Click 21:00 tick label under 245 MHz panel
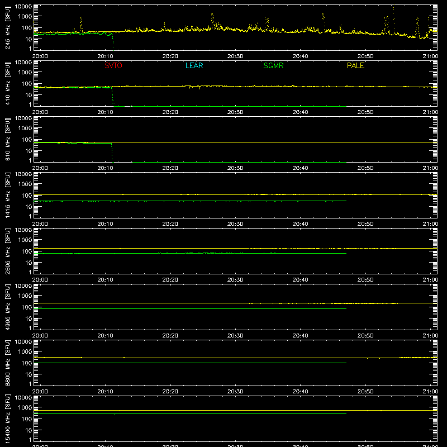 pos(430,56)
